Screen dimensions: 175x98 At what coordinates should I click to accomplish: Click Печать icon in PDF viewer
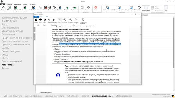click(x=40, y=20)
